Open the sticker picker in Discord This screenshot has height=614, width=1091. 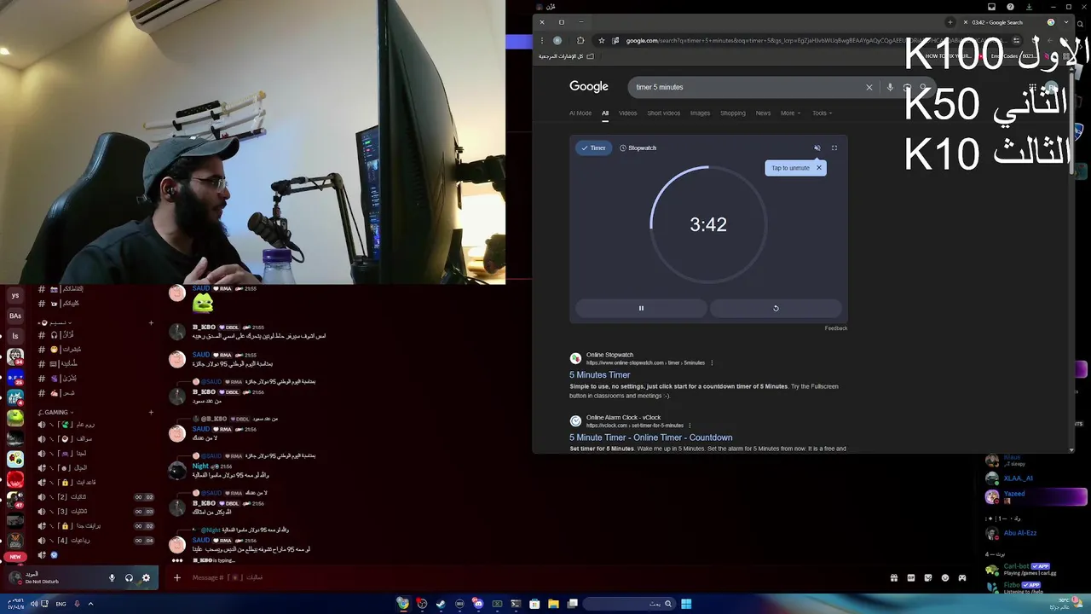click(x=928, y=577)
